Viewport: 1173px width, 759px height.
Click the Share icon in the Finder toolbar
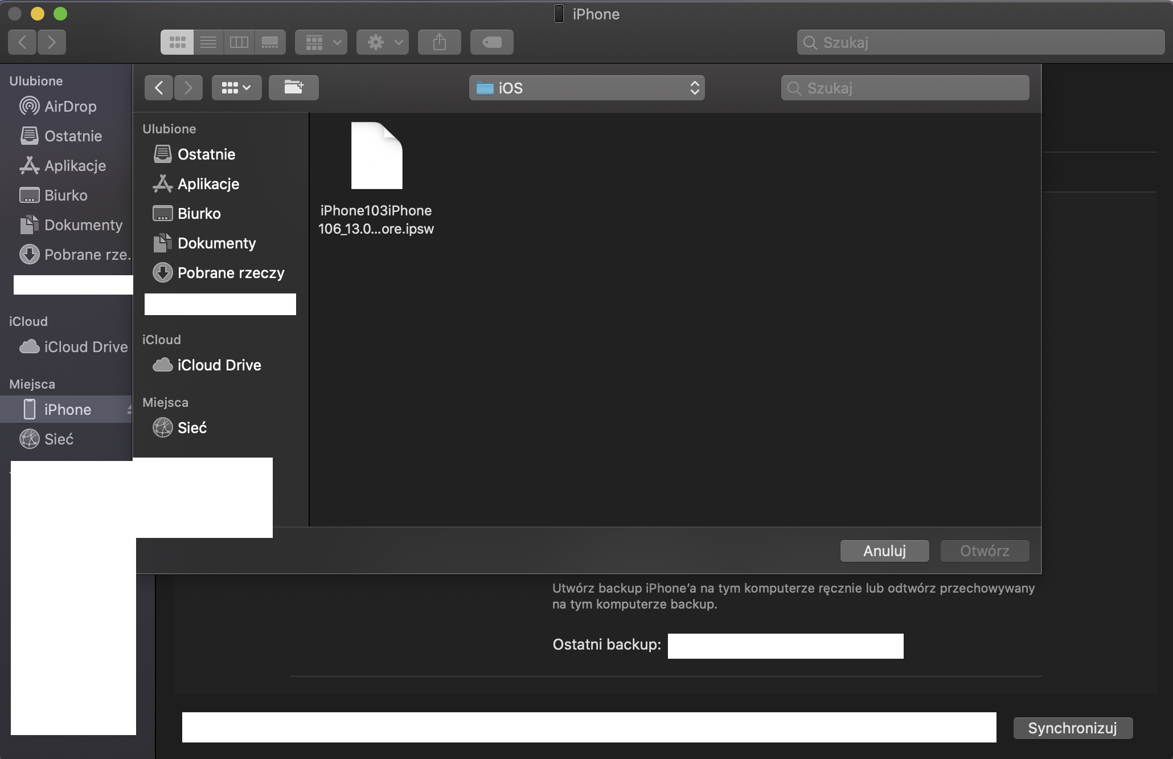tap(439, 42)
